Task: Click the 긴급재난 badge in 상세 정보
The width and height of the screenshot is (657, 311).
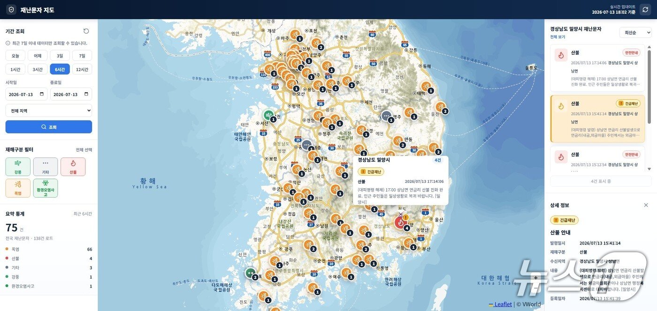Action: [x=565, y=220]
